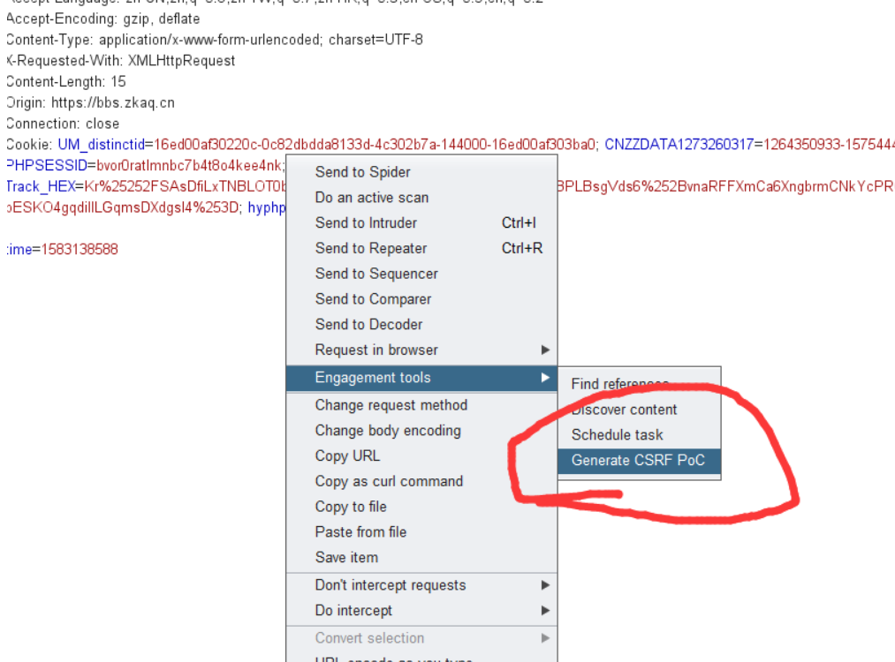This screenshot has width=895, height=662.
Task: Choose Schedule task
Action: point(640,434)
